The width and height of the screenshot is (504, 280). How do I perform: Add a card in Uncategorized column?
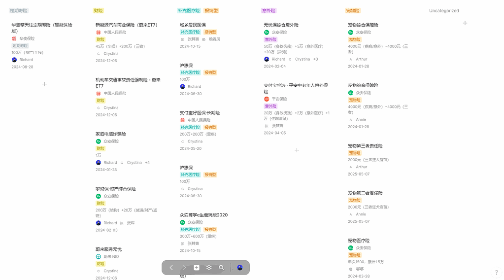tap(465, 23)
